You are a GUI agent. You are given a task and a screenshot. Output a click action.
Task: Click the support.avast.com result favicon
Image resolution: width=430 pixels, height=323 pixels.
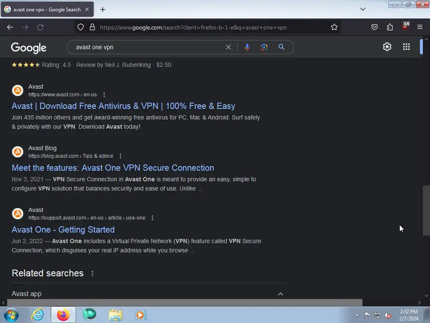18,214
